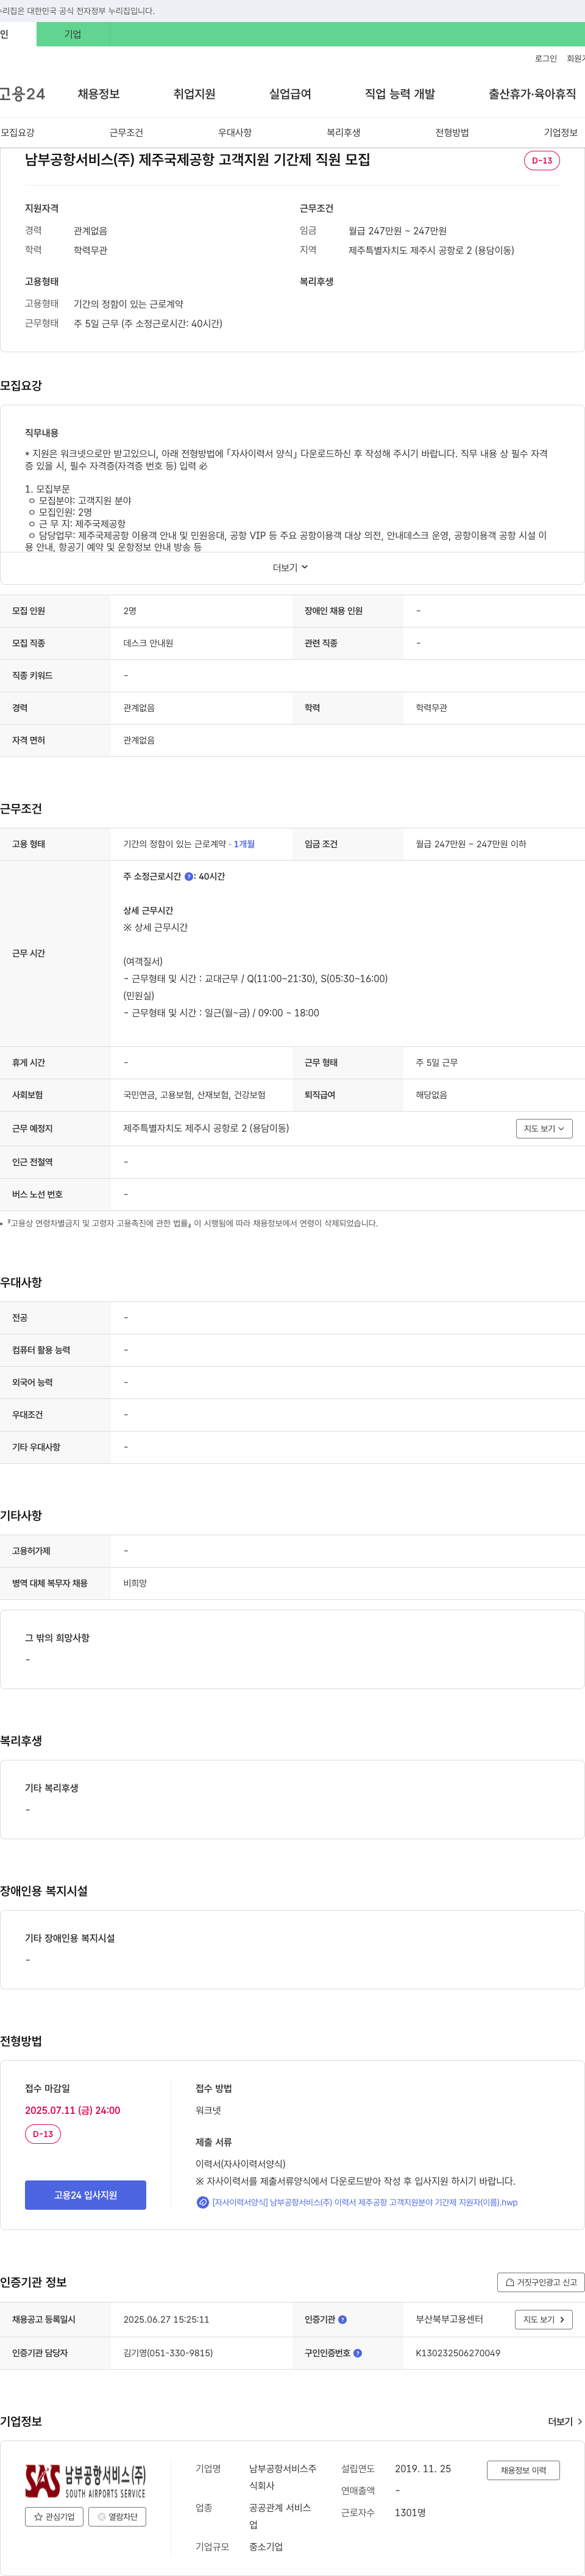Click the 구인인증번호 help icon
Viewport: 585px width, 2576px height.
tap(357, 2353)
